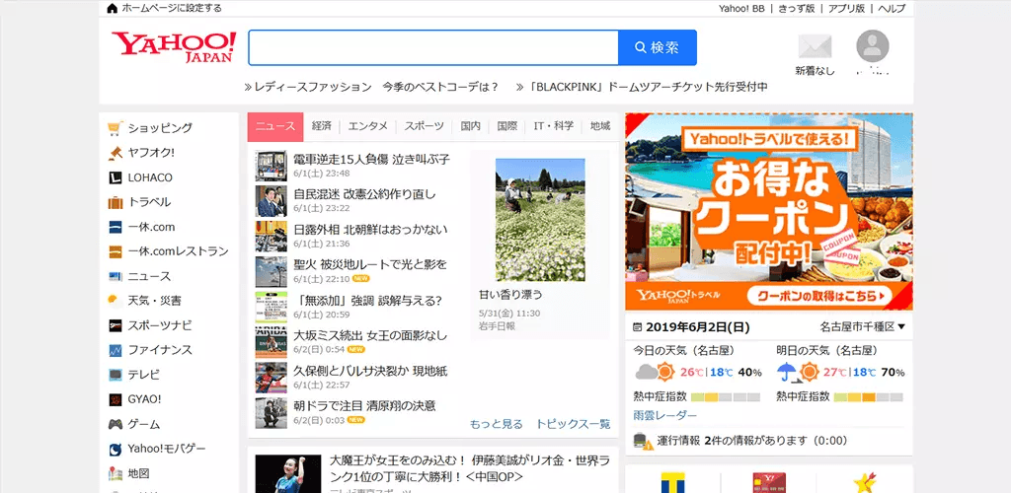The height and width of the screenshot is (493, 1011).
Task: Open the 大魔王が女王をのみ込む article
Action: (469, 468)
